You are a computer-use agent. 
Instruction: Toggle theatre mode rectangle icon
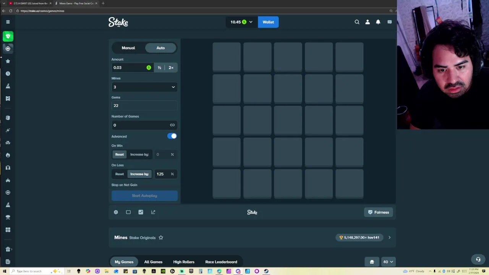click(x=128, y=212)
